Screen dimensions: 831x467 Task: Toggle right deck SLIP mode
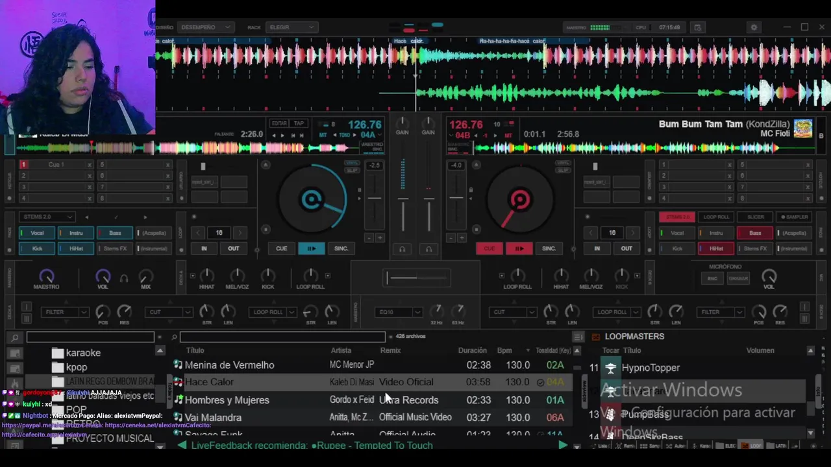[562, 170]
